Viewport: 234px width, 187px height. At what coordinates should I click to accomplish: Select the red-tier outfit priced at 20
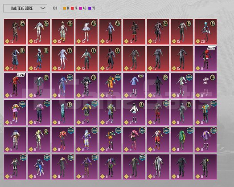[205, 32]
